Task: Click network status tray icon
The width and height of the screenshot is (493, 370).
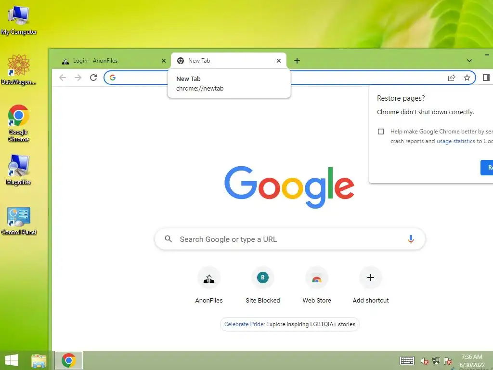Action: click(436, 361)
